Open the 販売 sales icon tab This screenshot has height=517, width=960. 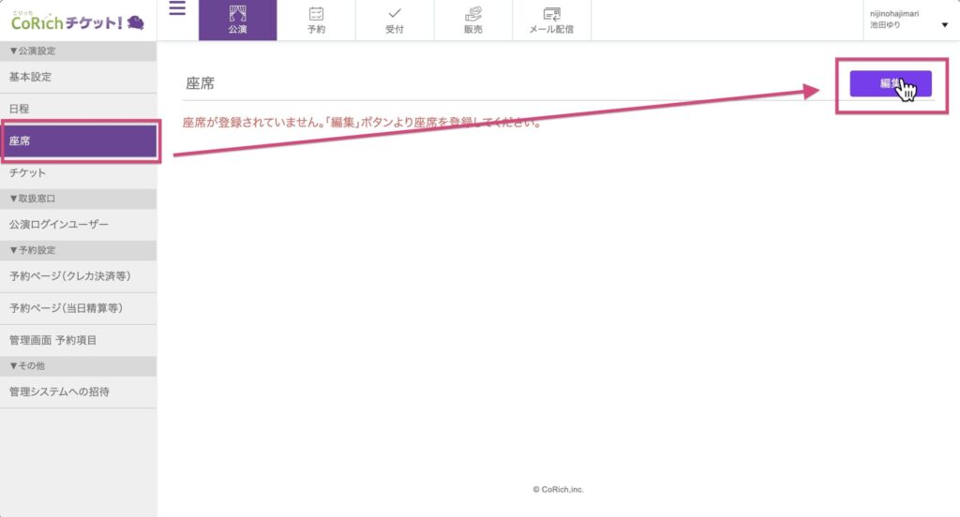click(x=473, y=20)
